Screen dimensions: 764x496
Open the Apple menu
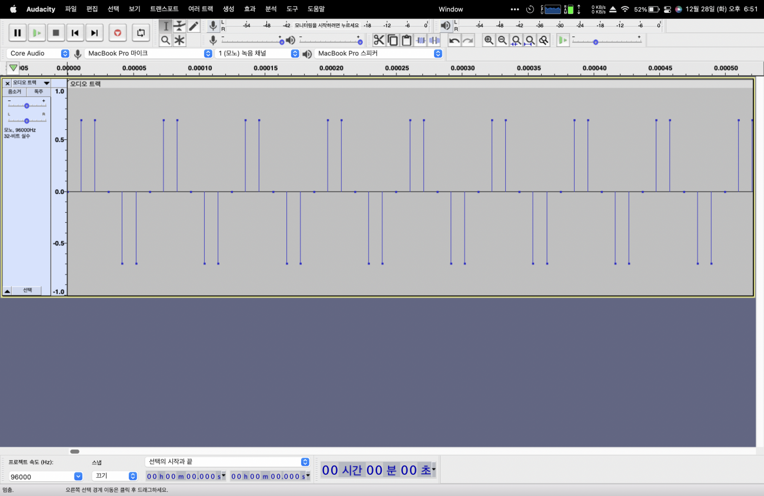[13, 9]
